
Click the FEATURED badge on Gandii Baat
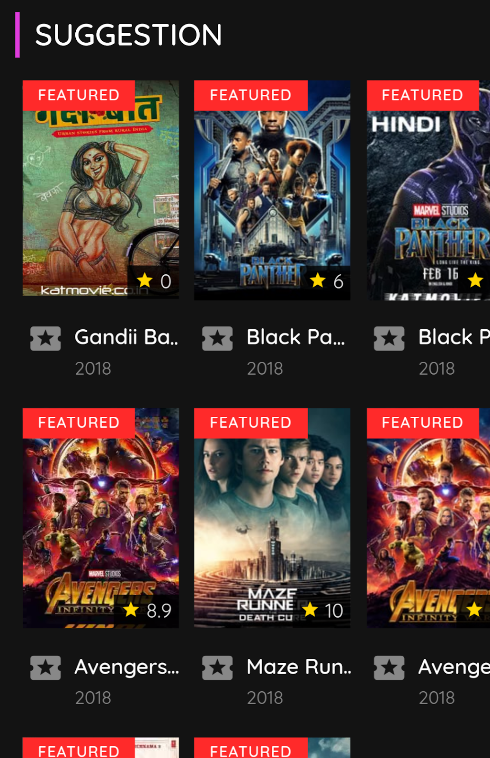(x=79, y=95)
